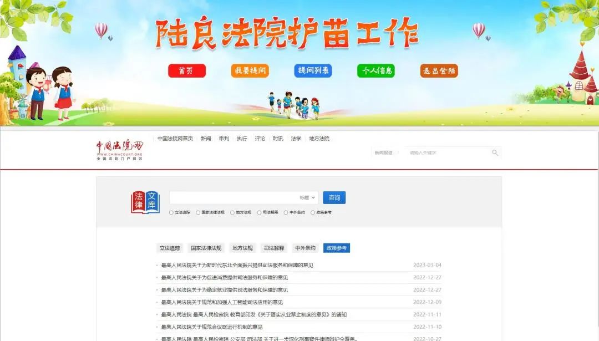
Task: Select the 地方法规 radio button
Action: 232,212
